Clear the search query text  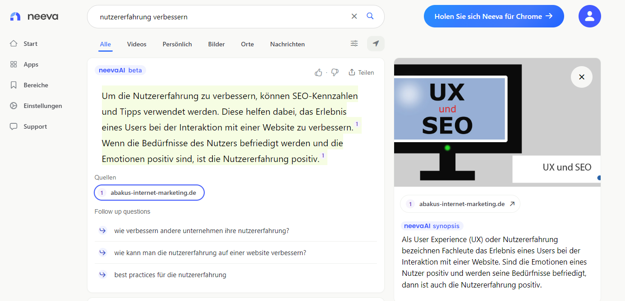coord(354,17)
